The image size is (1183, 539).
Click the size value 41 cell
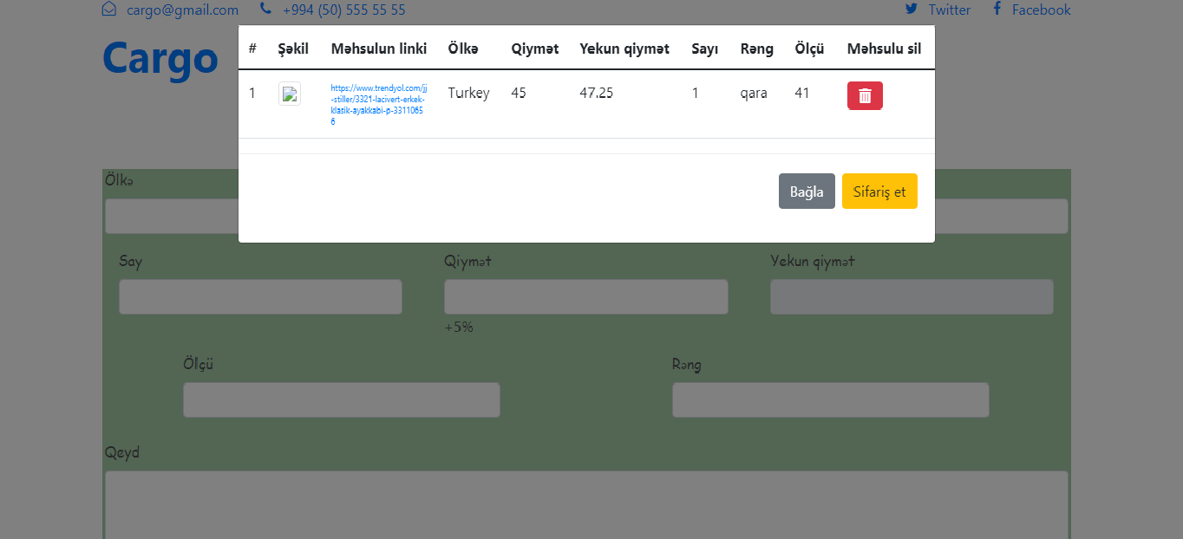tap(802, 93)
